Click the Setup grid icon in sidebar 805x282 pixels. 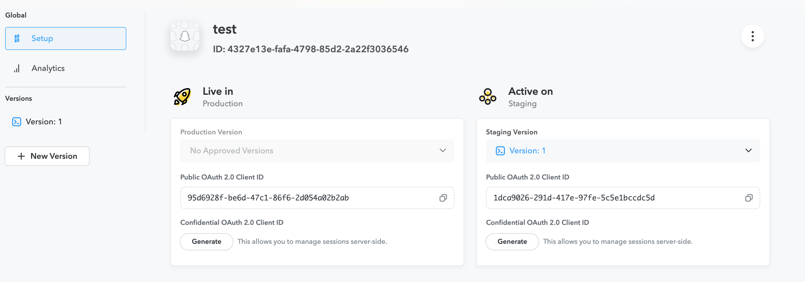[17, 38]
